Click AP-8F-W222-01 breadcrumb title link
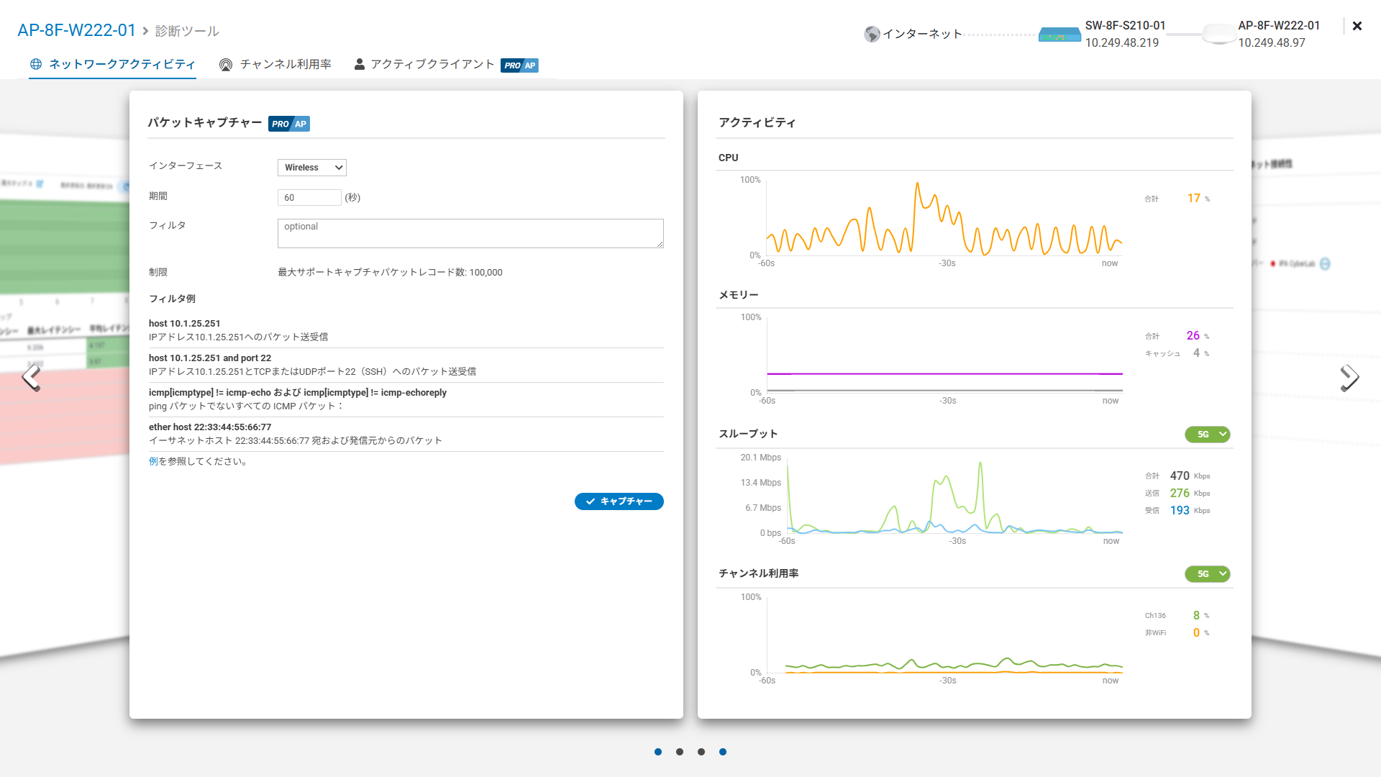1381x777 pixels. coord(76,30)
